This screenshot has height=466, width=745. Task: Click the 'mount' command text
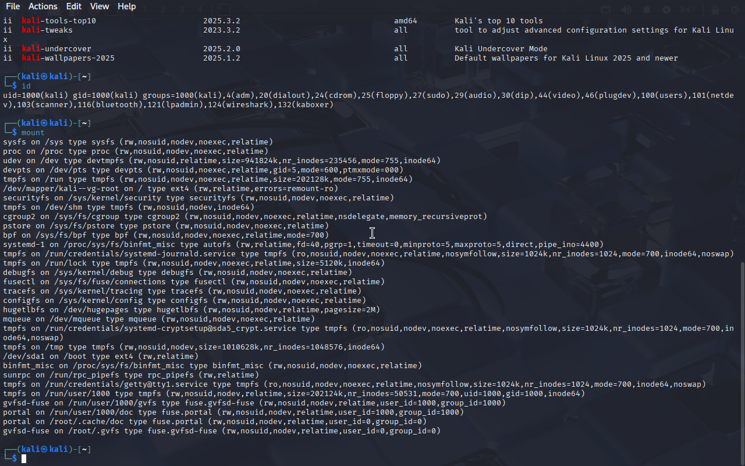click(33, 133)
